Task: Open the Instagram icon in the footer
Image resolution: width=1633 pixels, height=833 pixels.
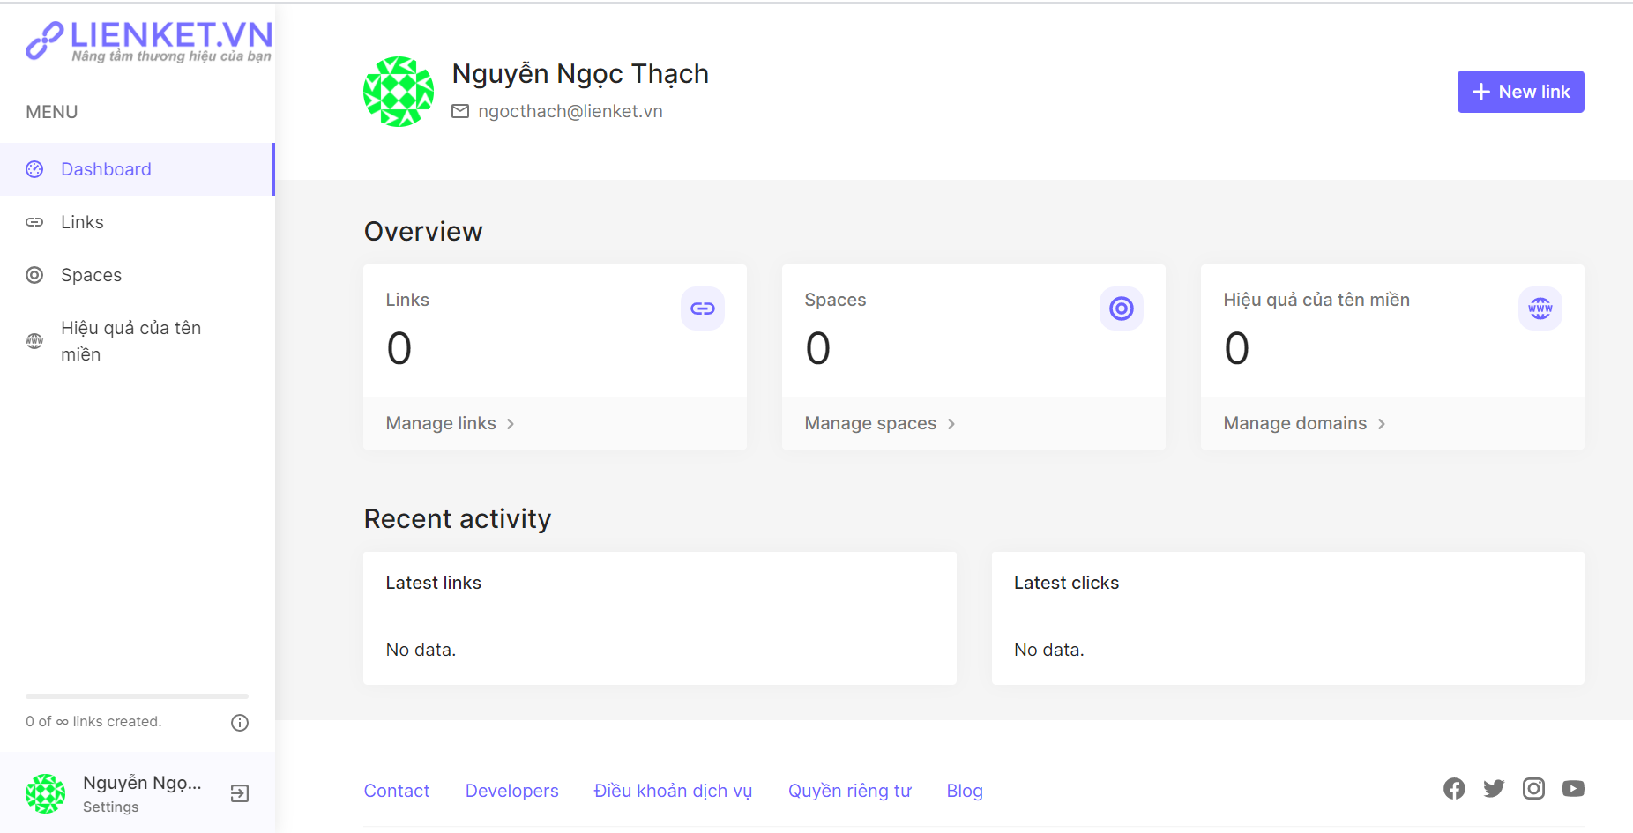Action: (x=1533, y=789)
